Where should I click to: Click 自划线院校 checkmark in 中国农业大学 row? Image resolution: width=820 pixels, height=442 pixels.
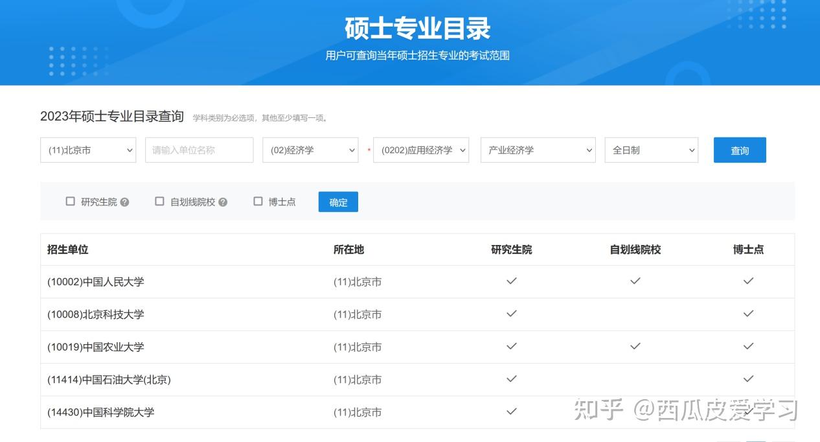coord(635,346)
